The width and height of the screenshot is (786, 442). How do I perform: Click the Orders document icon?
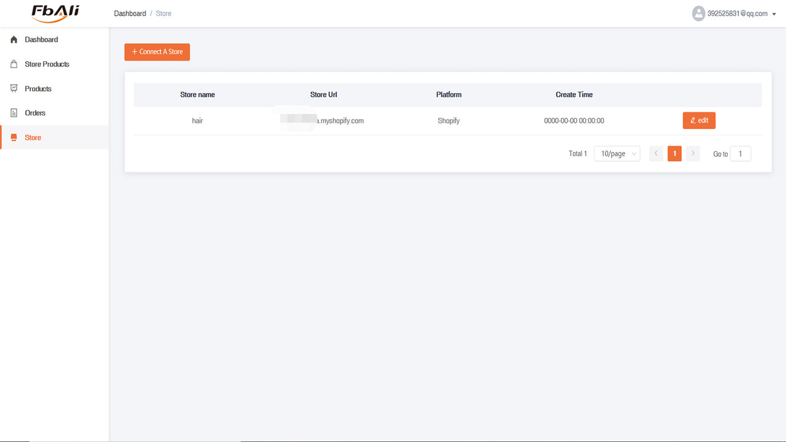coord(14,113)
